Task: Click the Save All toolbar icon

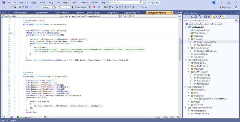Action: tap(26, 7)
